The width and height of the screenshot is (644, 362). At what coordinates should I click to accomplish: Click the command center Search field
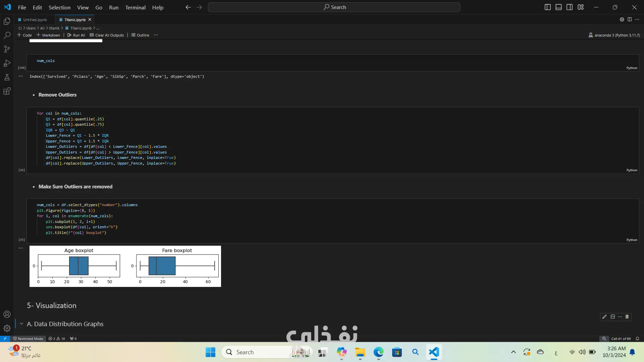[334, 7]
